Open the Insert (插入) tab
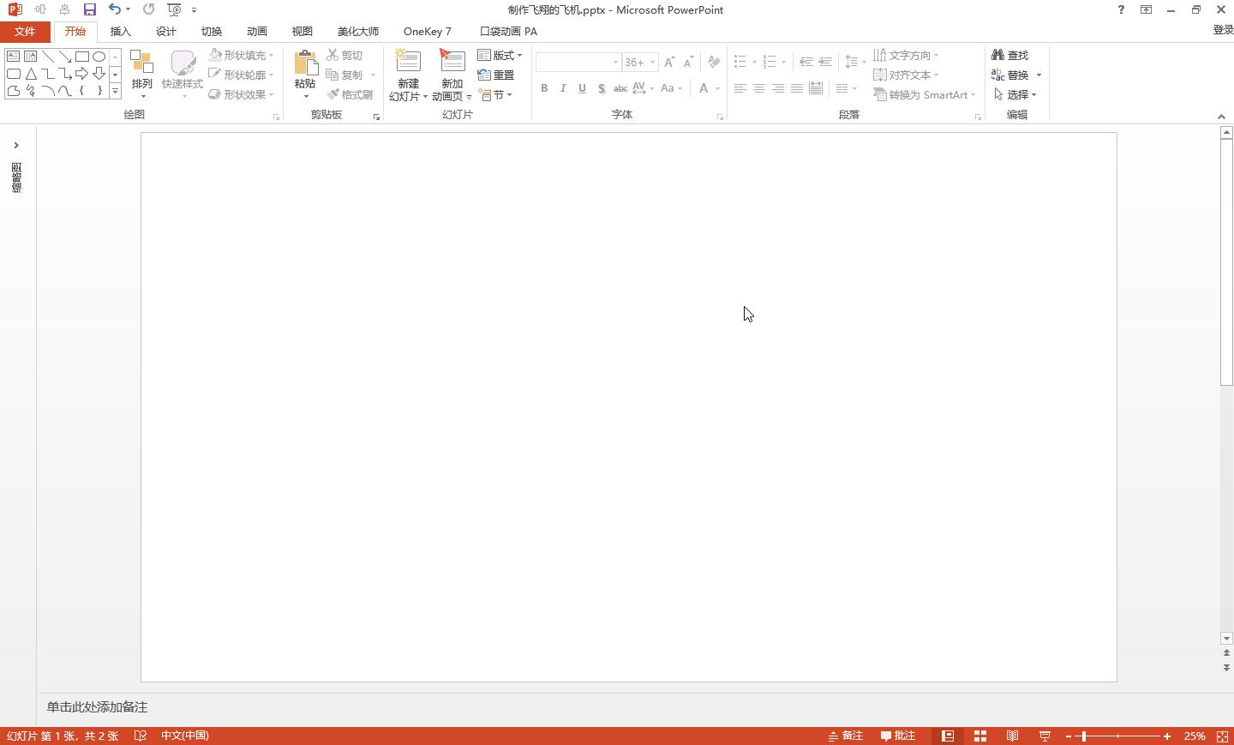The width and height of the screenshot is (1234, 745). (120, 32)
